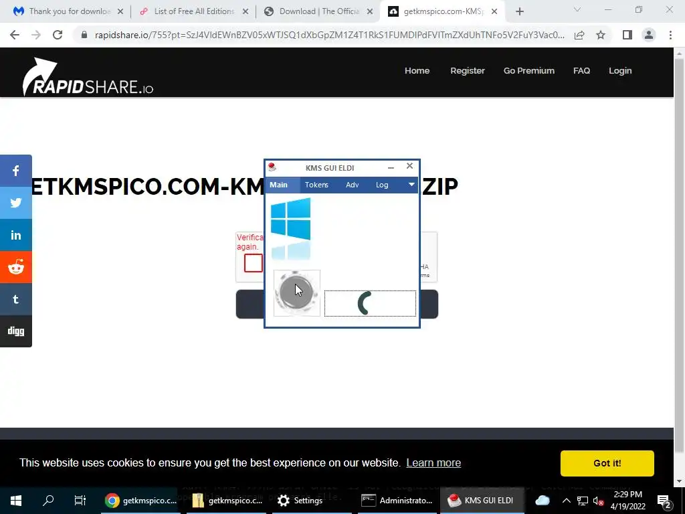Share on Reddit from the sidebar

click(x=16, y=266)
